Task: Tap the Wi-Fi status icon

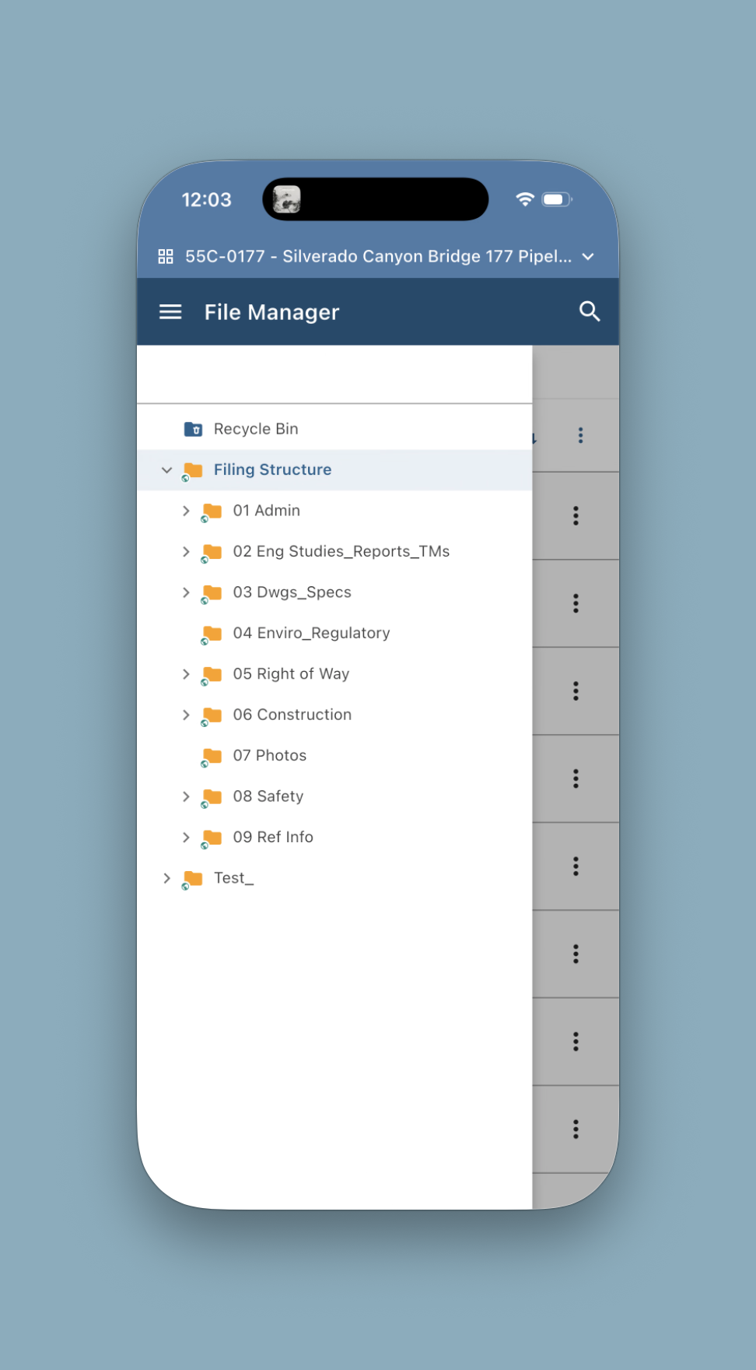Action: [x=525, y=199]
